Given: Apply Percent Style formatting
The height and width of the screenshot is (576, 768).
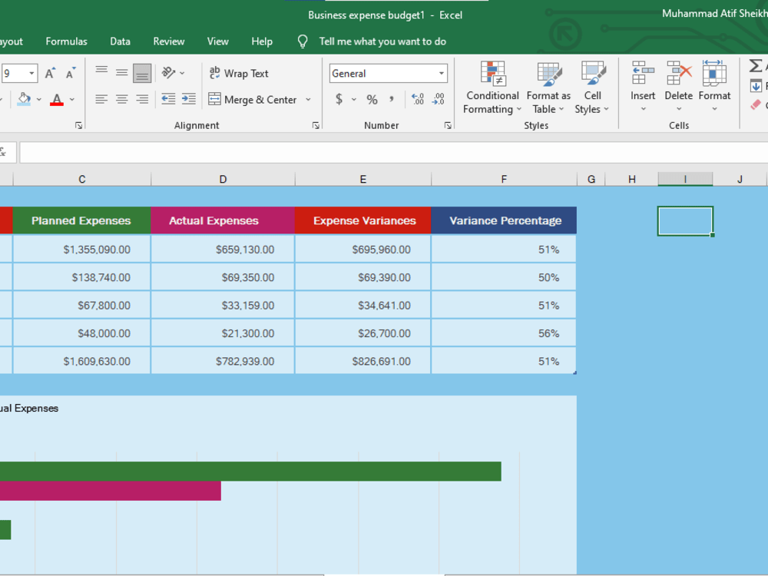Looking at the screenshot, I should [x=371, y=99].
